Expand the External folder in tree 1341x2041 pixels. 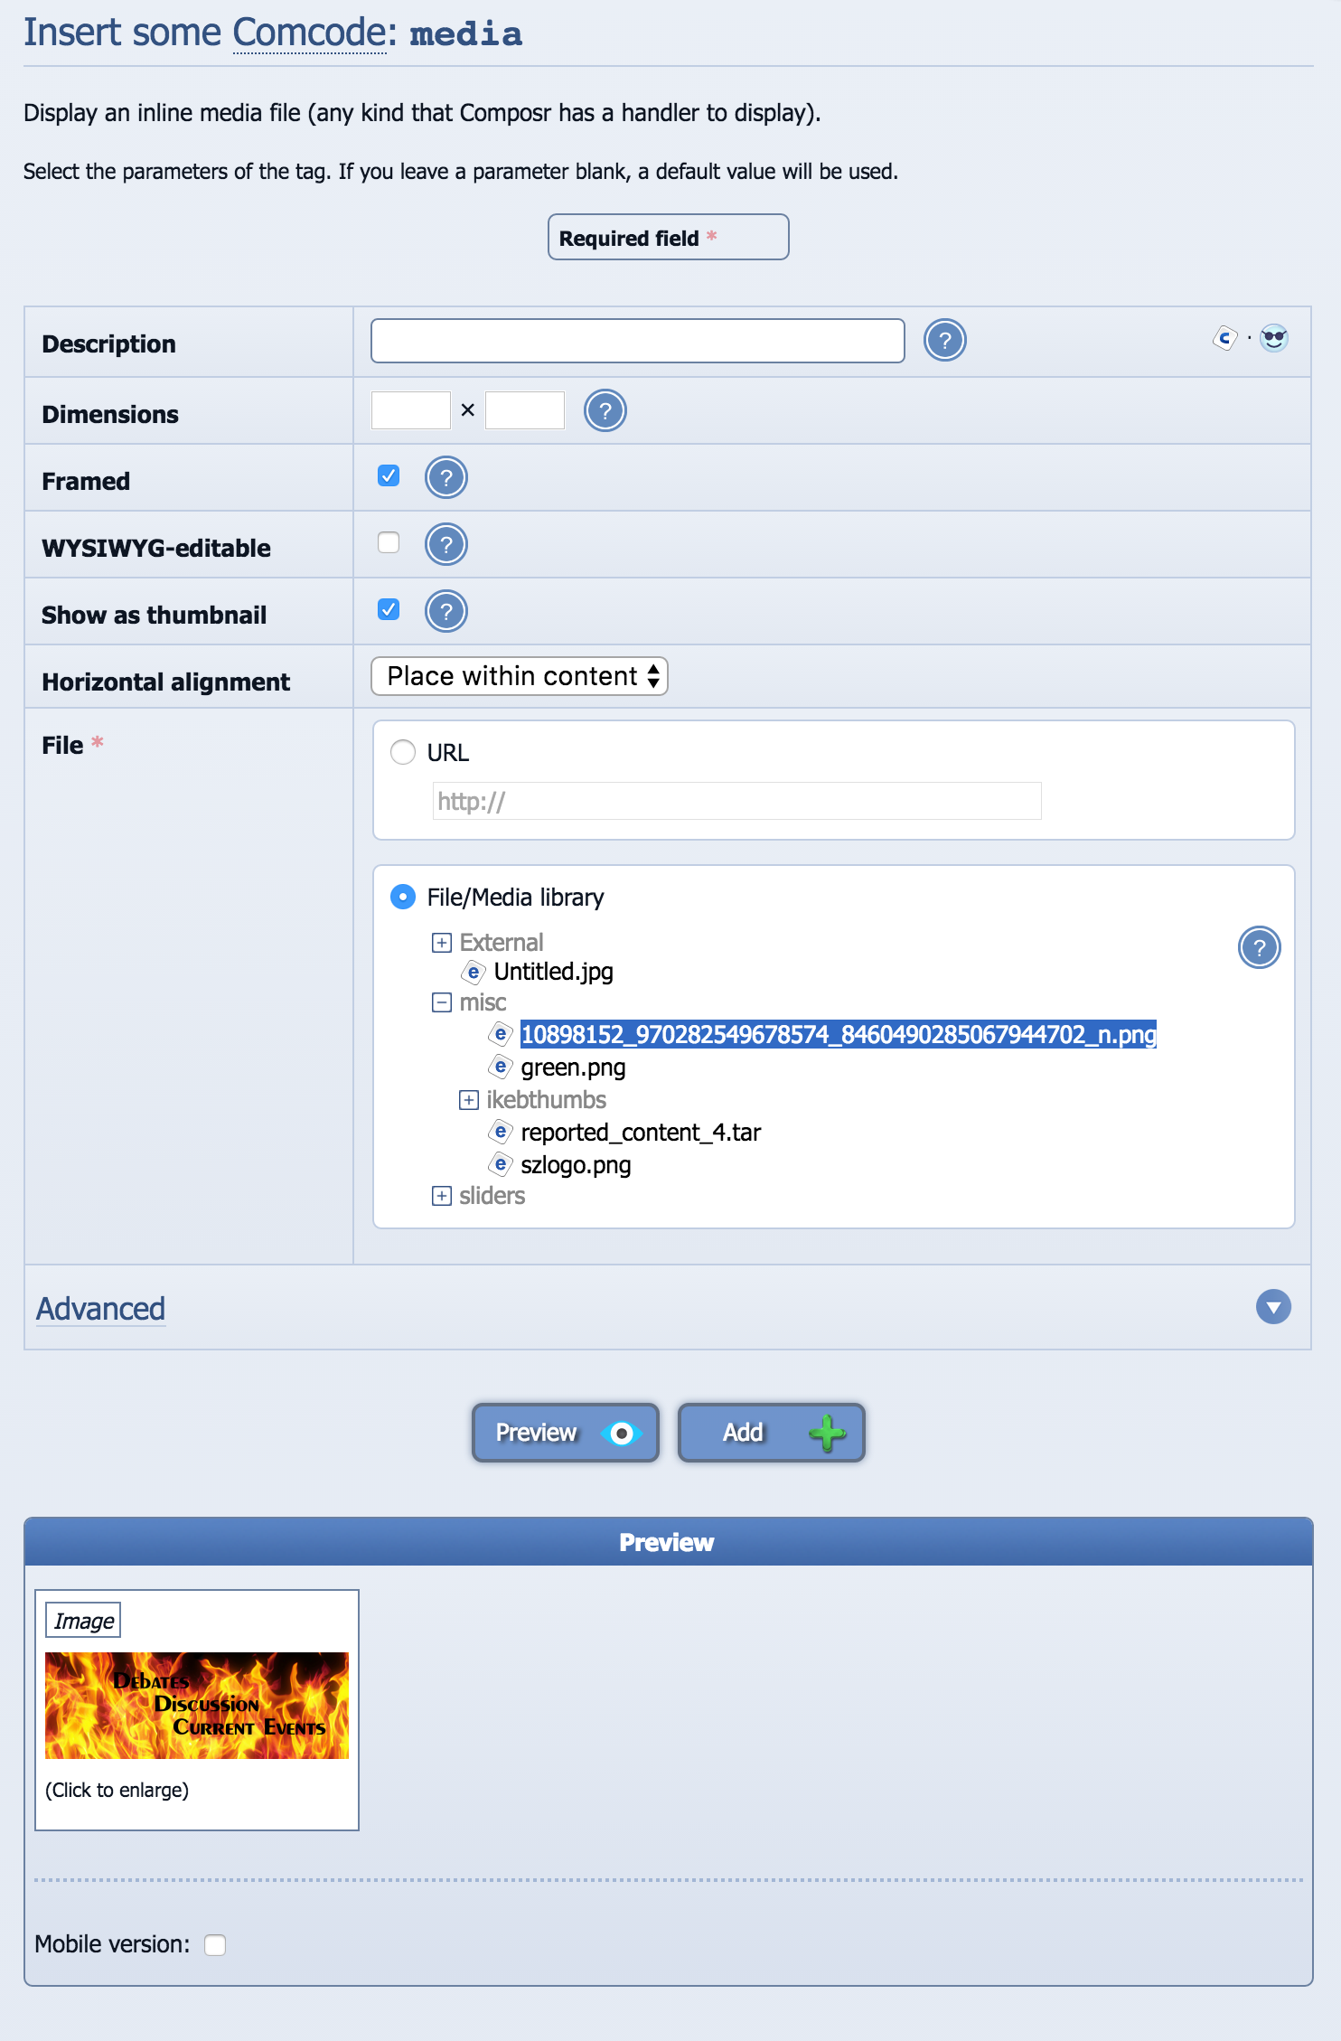[441, 943]
